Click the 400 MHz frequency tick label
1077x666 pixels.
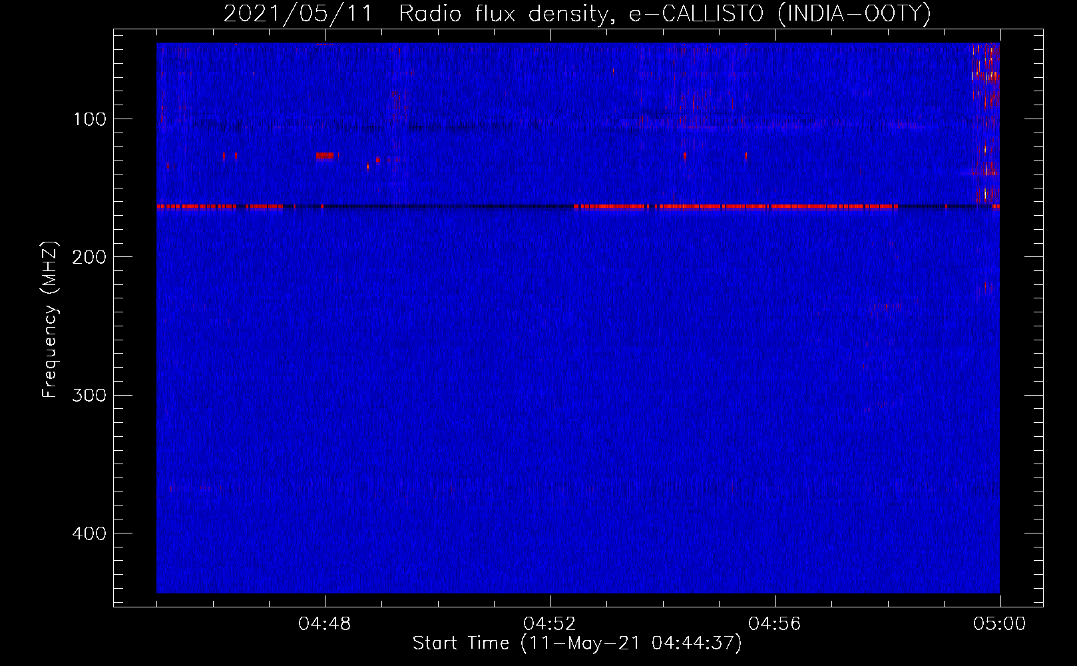tap(89, 533)
